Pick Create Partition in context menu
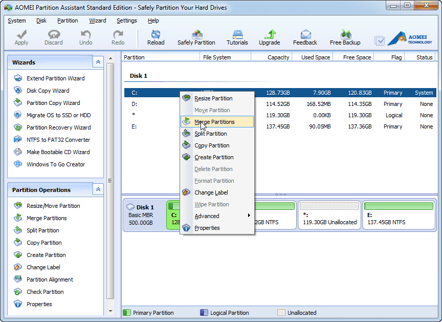Viewport: 442px width, 322px height. 217,157
